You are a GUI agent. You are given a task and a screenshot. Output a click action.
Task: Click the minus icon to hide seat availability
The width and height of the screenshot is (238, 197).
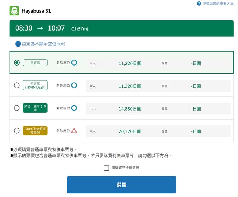tap(18, 44)
